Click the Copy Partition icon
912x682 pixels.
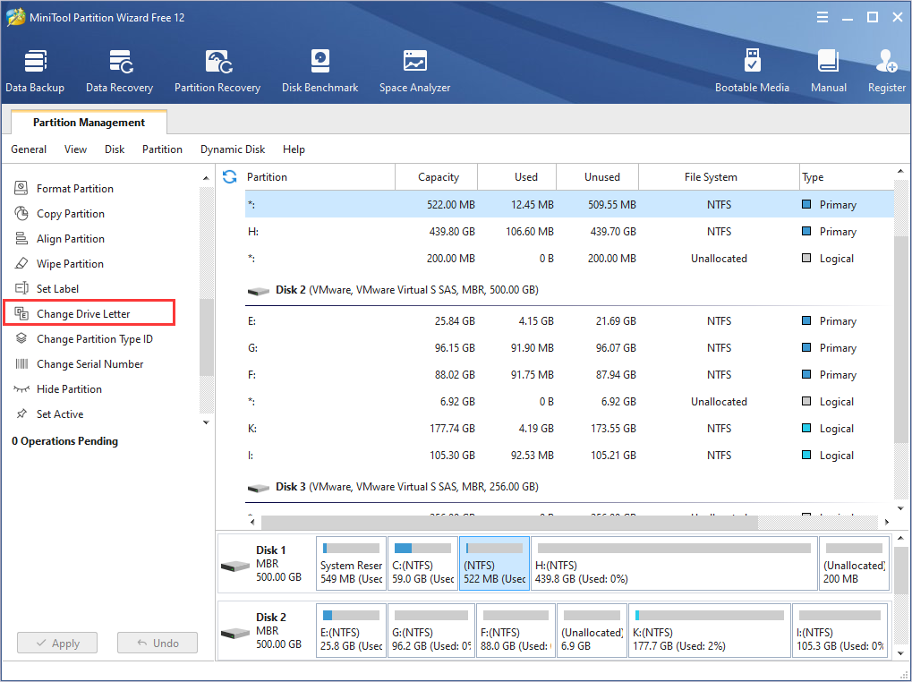pos(21,213)
